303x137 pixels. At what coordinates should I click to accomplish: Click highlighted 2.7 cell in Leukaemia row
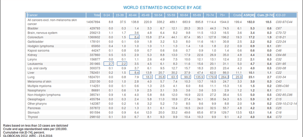(108, 64)
